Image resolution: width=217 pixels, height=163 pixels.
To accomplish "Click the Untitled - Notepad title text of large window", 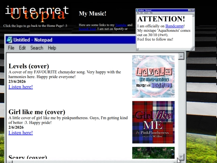I will [x=33, y=40].
